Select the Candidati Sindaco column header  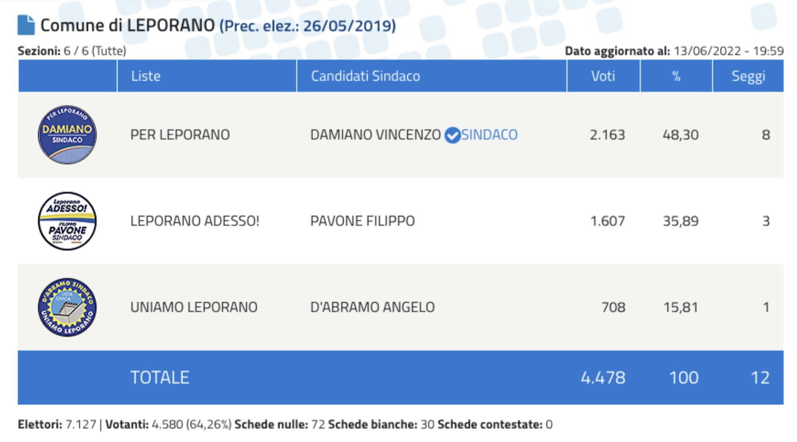pyautogui.click(x=365, y=76)
